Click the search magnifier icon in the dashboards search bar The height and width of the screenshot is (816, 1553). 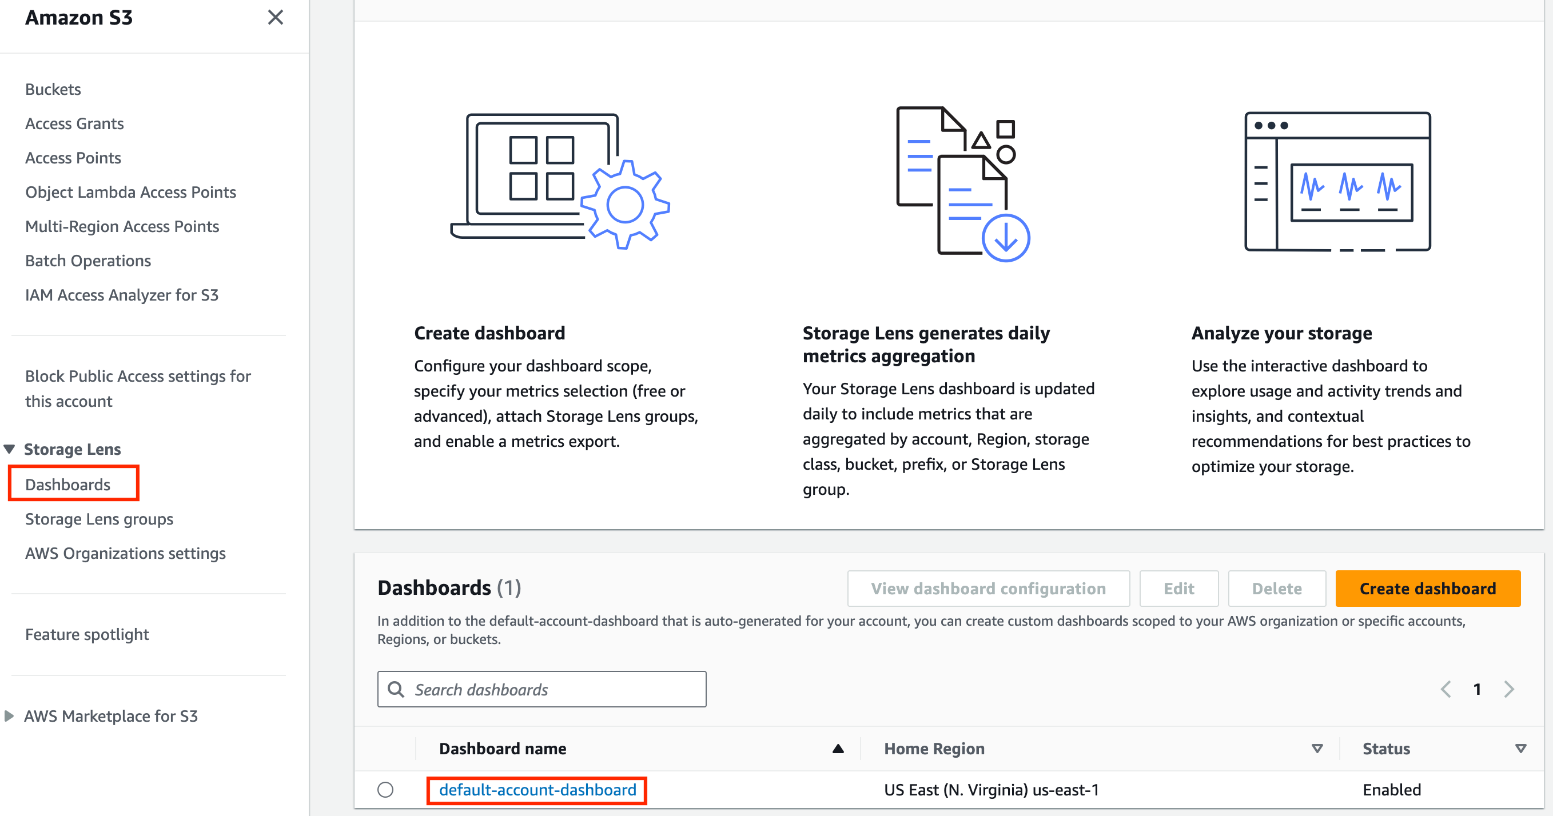pos(397,689)
